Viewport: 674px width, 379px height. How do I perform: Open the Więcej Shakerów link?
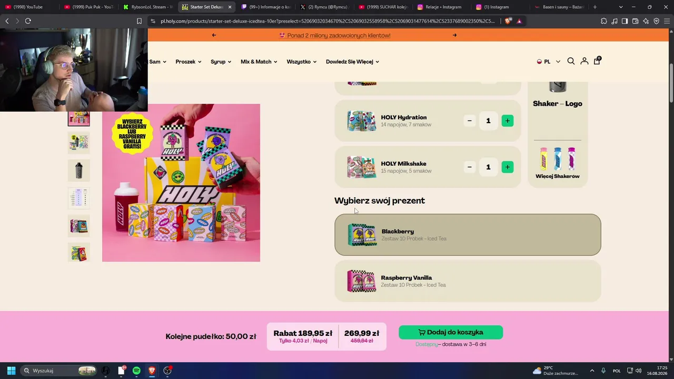(558, 163)
